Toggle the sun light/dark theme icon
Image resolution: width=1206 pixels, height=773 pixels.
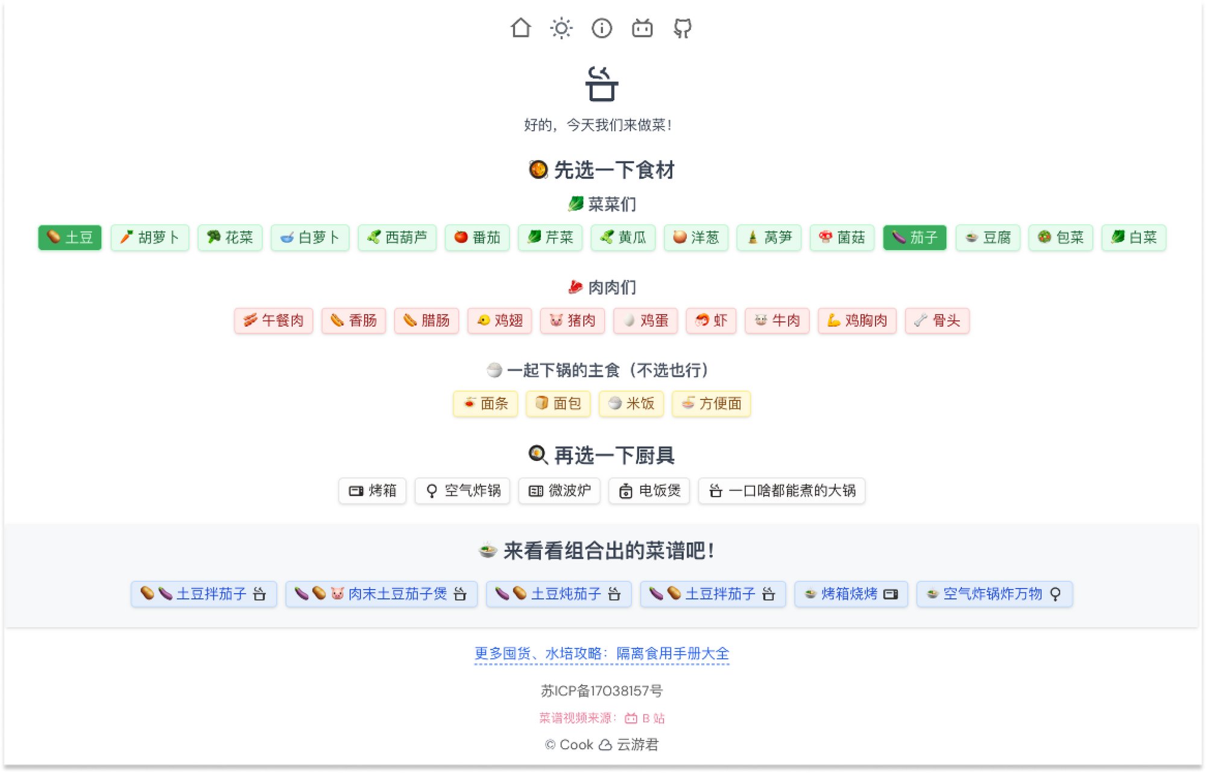561,28
